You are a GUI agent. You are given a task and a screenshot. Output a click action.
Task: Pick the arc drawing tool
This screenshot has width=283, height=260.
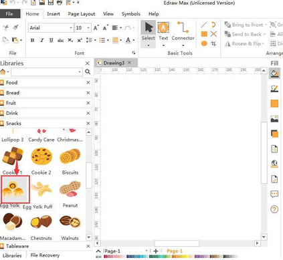point(213,25)
